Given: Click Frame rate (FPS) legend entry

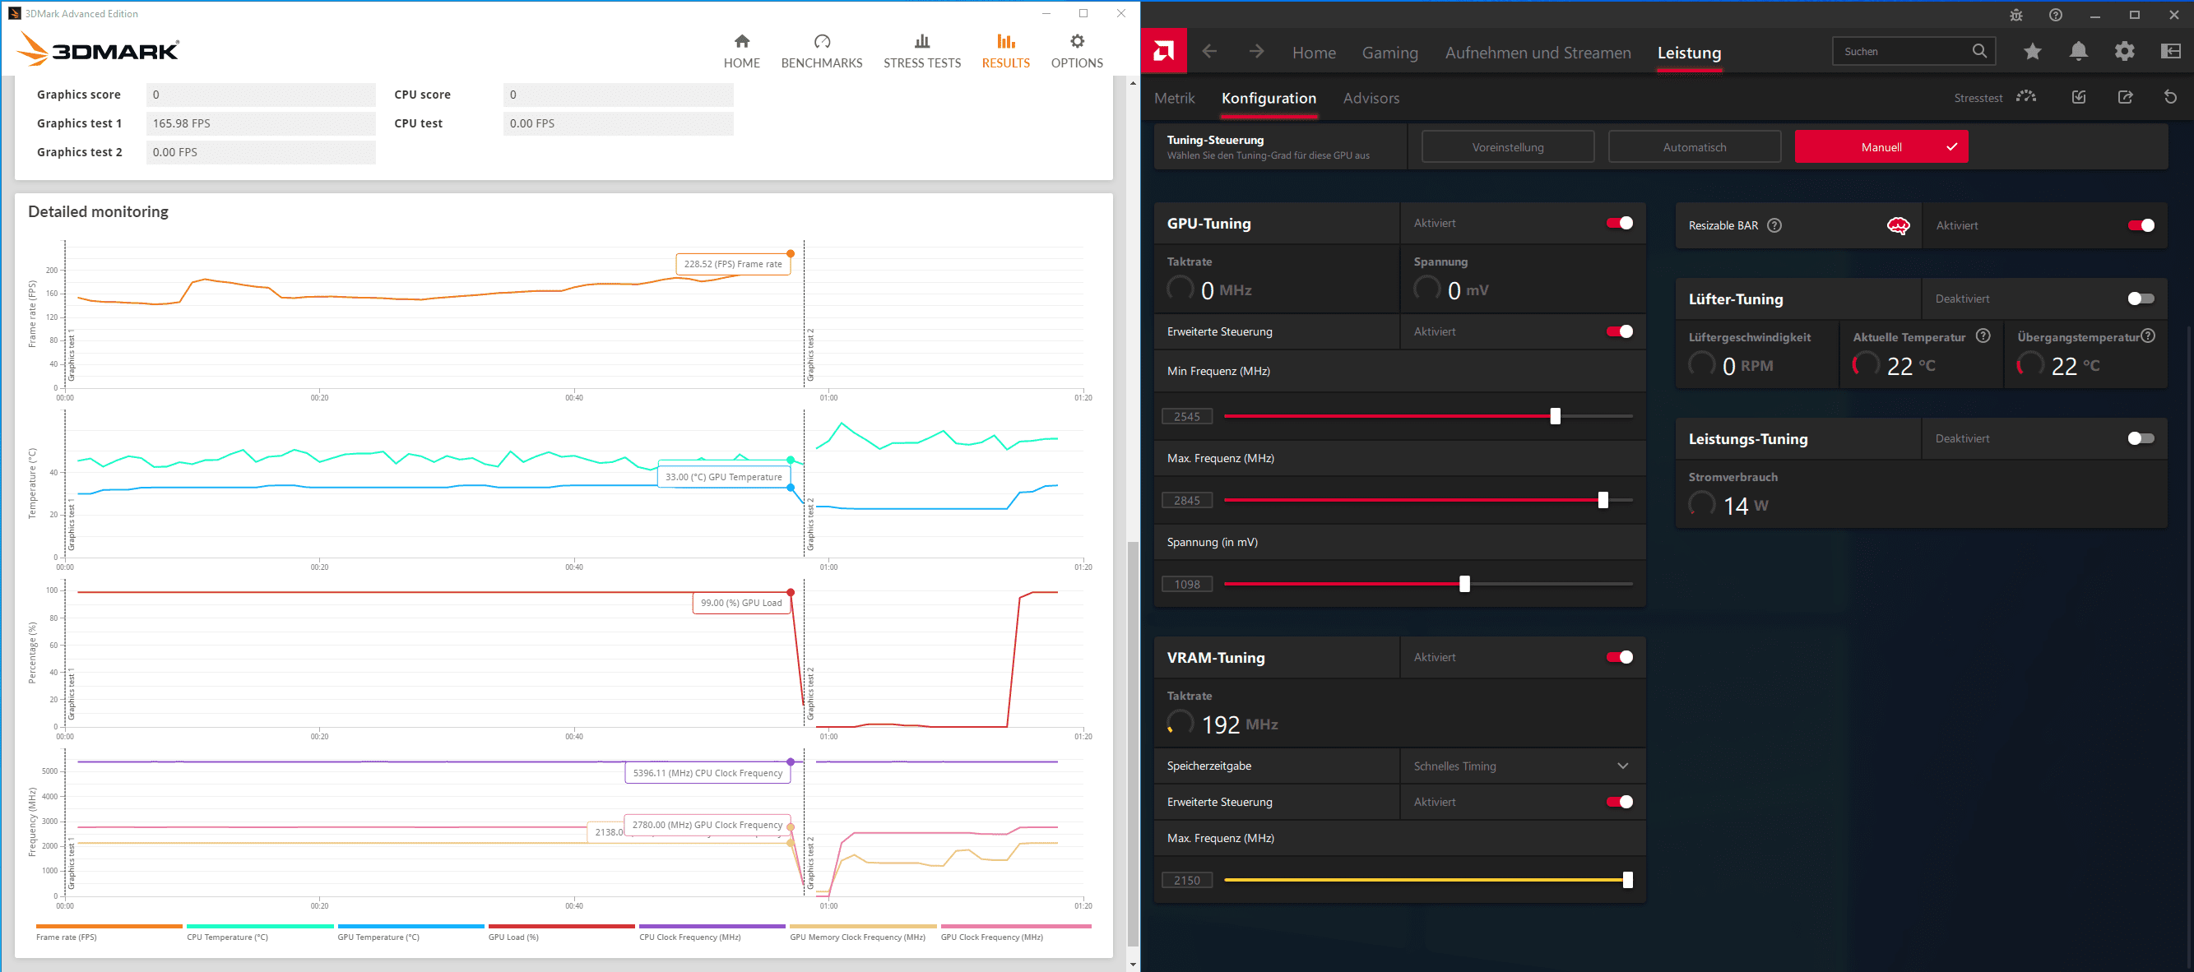Looking at the screenshot, I should pyautogui.click(x=109, y=933).
